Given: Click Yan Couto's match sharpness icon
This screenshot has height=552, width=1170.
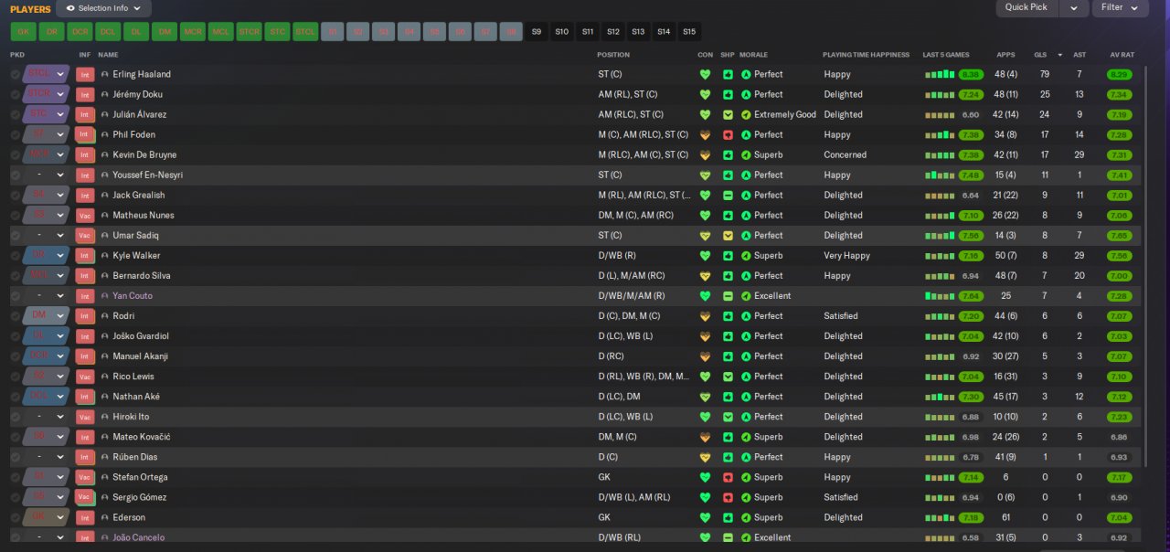Looking at the screenshot, I should (728, 295).
